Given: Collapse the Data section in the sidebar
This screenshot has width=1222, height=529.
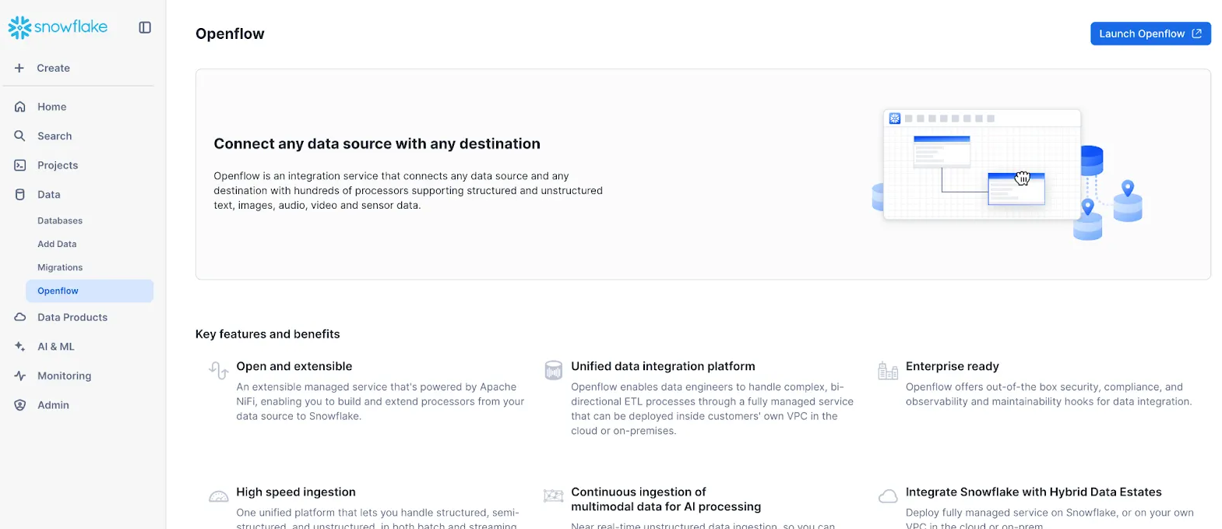Looking at the screenshot, I should pos(48,194).
